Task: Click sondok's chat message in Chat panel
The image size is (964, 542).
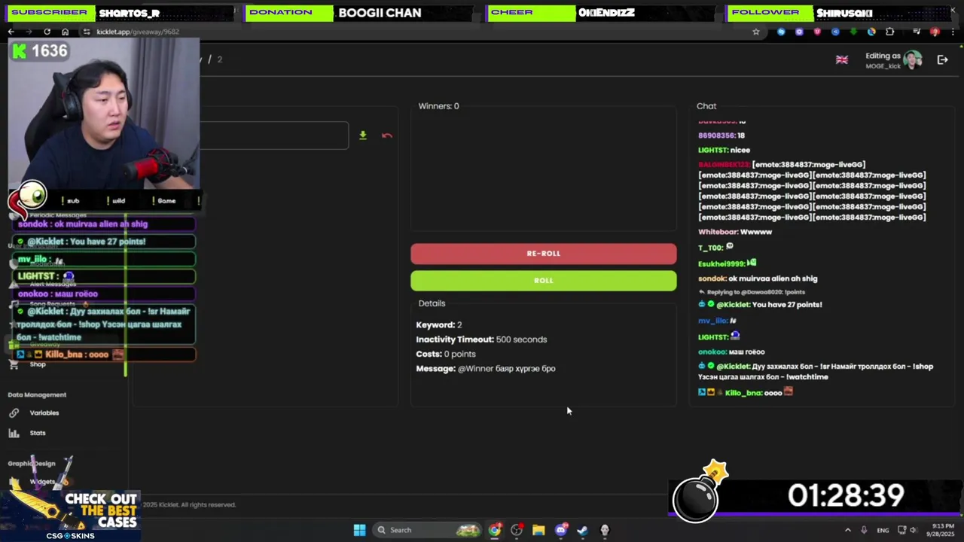Action: point(758,279)
